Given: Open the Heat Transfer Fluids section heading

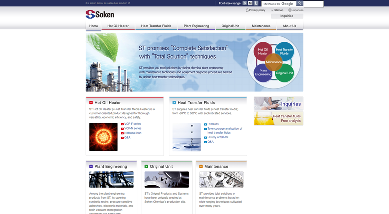Looking at the screenshot, I should [x=196, y=103].
